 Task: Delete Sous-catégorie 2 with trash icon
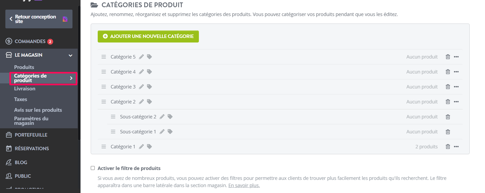(448, 117)
